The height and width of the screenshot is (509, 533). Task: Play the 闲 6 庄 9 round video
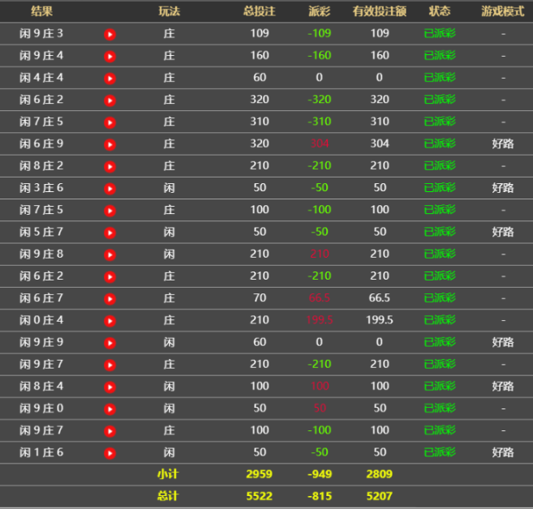[110, 144]
